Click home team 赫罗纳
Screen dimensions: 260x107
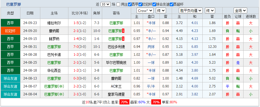pyautogui.click(x=54, y=39)
